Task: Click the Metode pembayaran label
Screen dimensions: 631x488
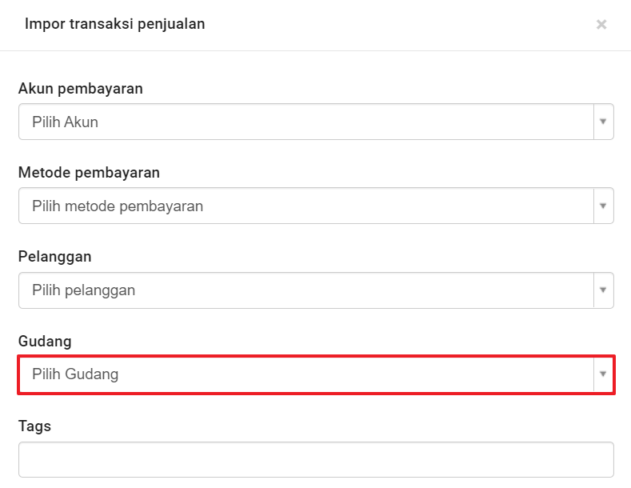Action: tap(89, 173)
